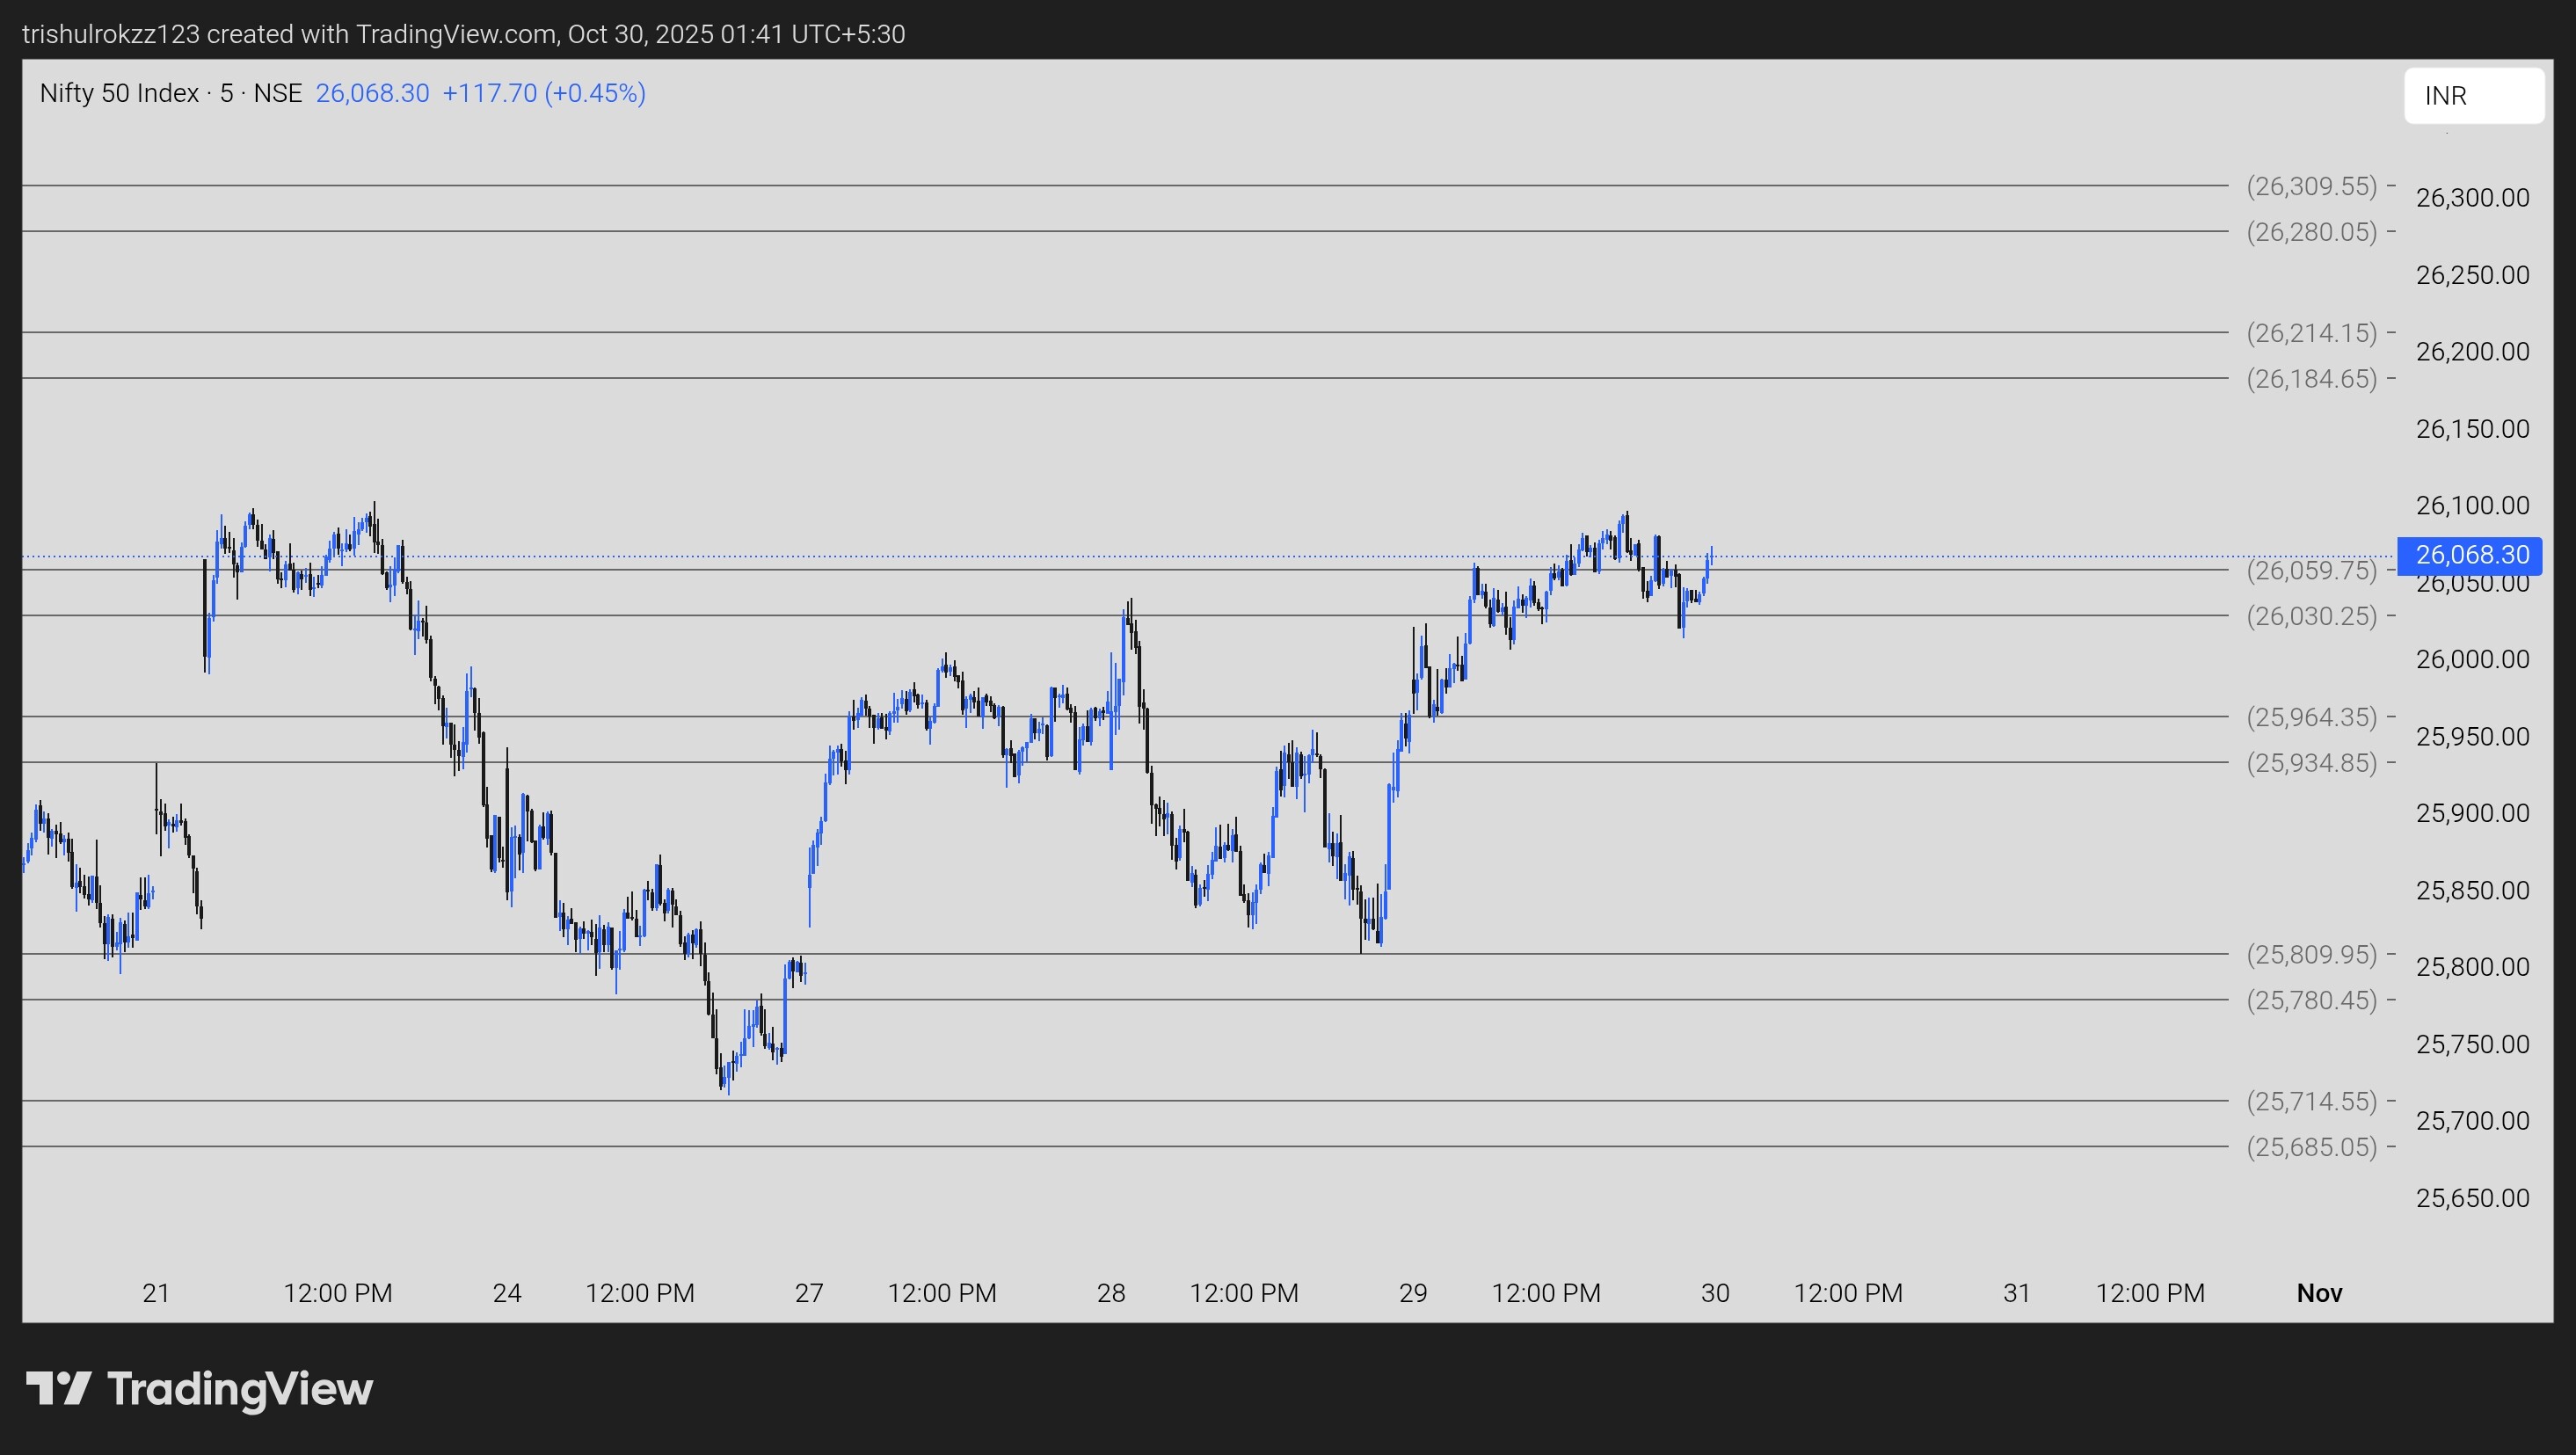
Task: Click the 25,809.95 support level label
Action: (2311, 955)
